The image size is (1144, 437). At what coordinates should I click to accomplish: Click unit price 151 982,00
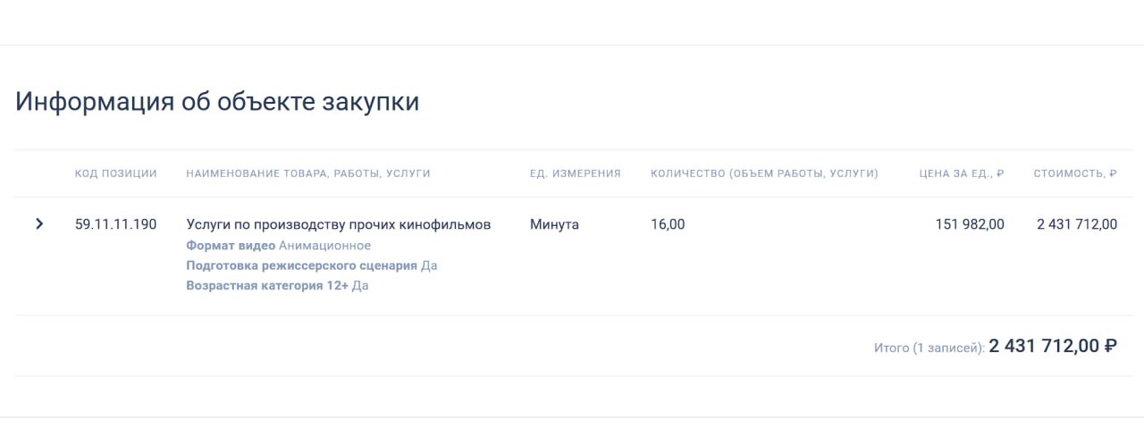(970, 224)
